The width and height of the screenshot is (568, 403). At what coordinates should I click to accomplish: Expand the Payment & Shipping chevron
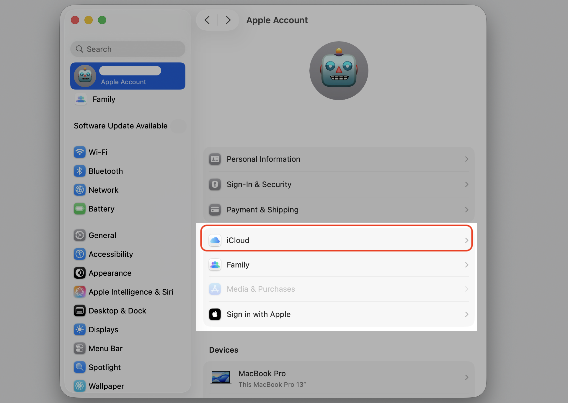point(467,210)
